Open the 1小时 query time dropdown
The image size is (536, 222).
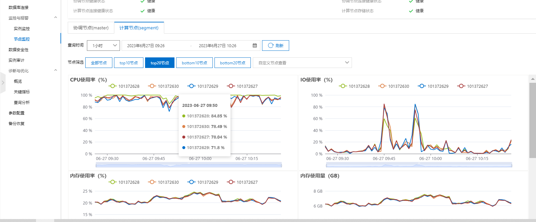point(103,46)
